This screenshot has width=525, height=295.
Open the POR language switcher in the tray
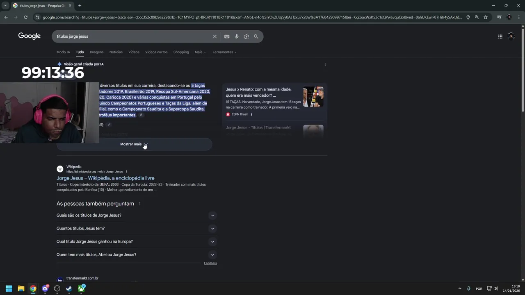point(479,288)
